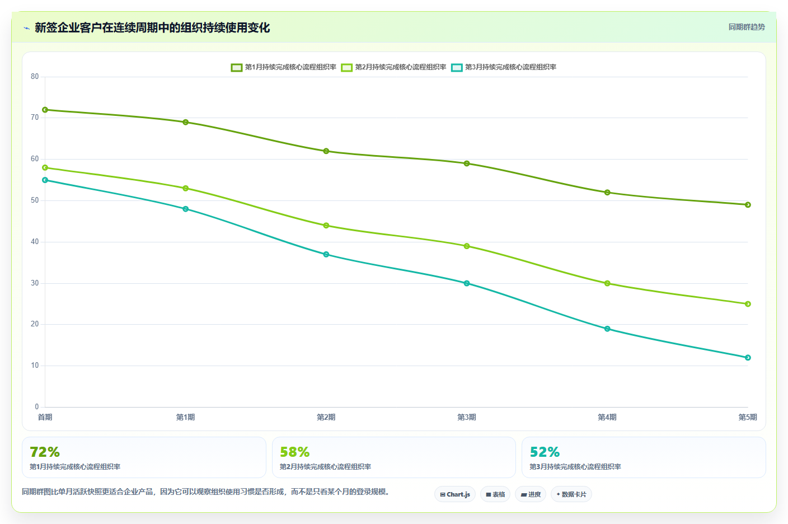Click the light green data point at 第5期 (25)
The width and height of the screenshot is (788, 524).
point(748,304)
